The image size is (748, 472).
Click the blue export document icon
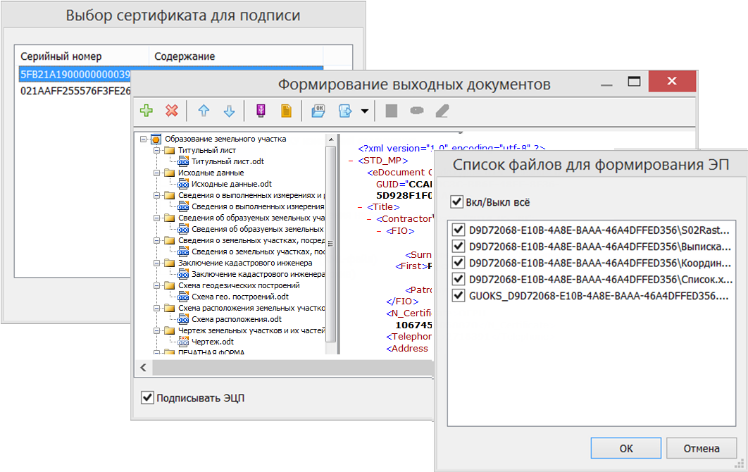tap(345, 111)
